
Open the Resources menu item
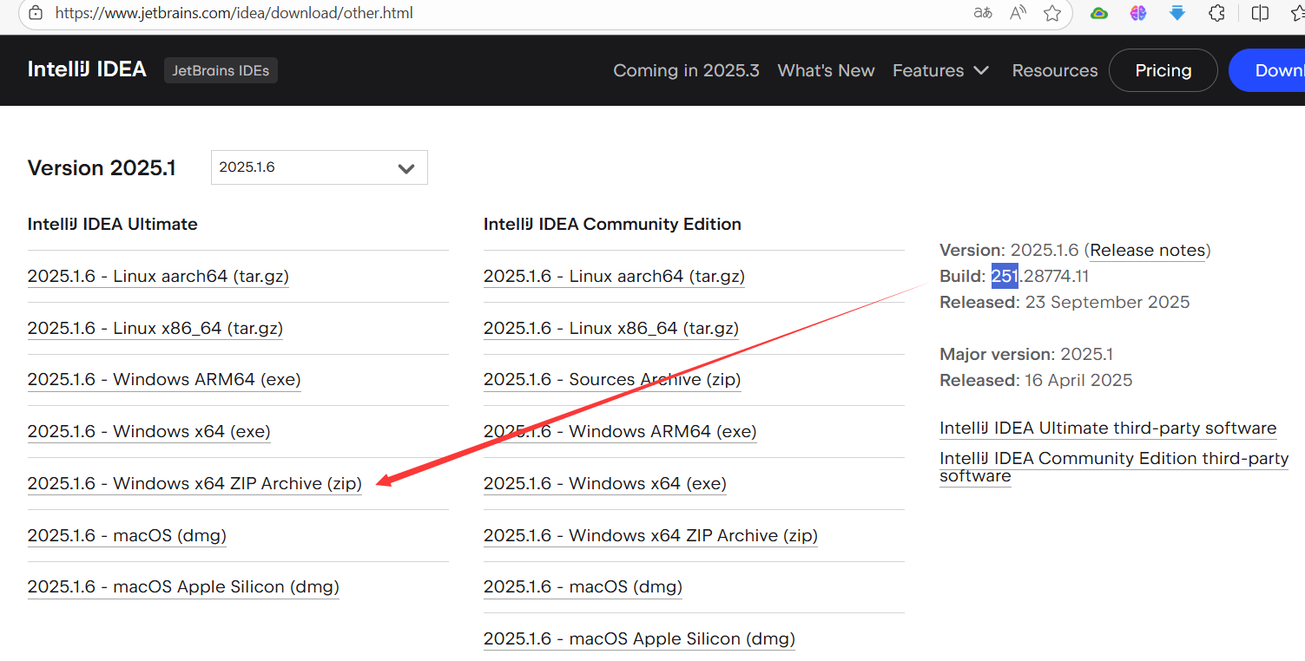(x=1055, y=70)
